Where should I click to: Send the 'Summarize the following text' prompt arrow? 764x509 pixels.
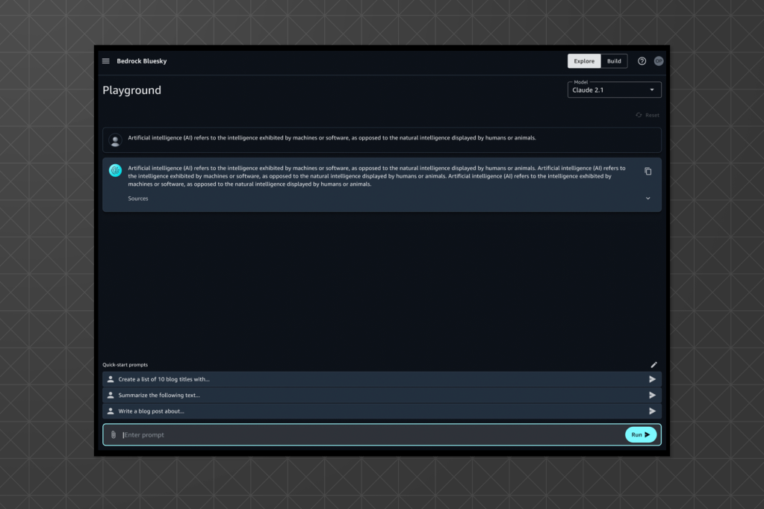pos(652,395)
